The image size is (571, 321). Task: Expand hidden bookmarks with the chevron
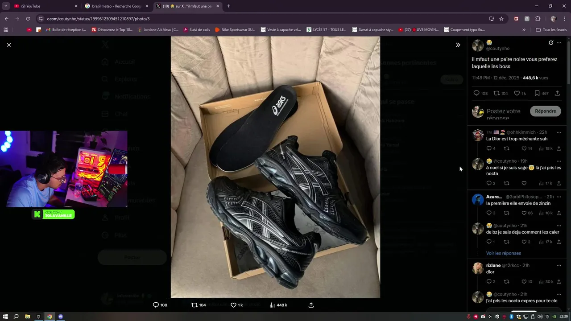(524, 30)
